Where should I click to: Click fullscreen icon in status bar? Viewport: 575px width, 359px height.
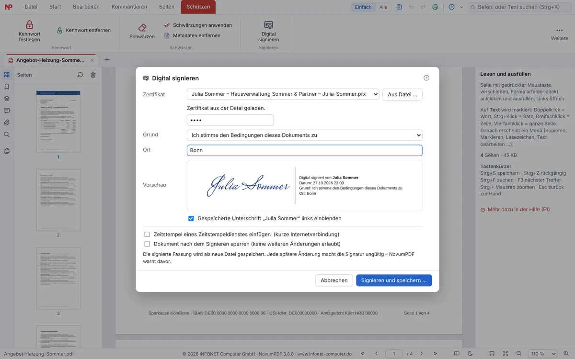[x=506, y=354]
